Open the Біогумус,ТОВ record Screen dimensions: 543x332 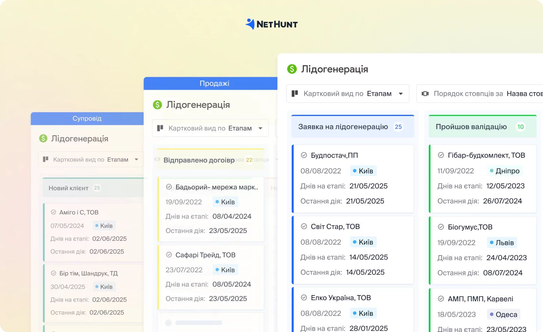pos(470,227)
